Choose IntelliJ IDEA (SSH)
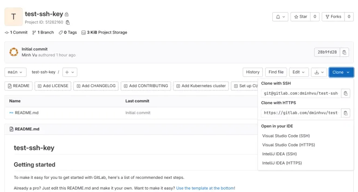 pos(279,154)
